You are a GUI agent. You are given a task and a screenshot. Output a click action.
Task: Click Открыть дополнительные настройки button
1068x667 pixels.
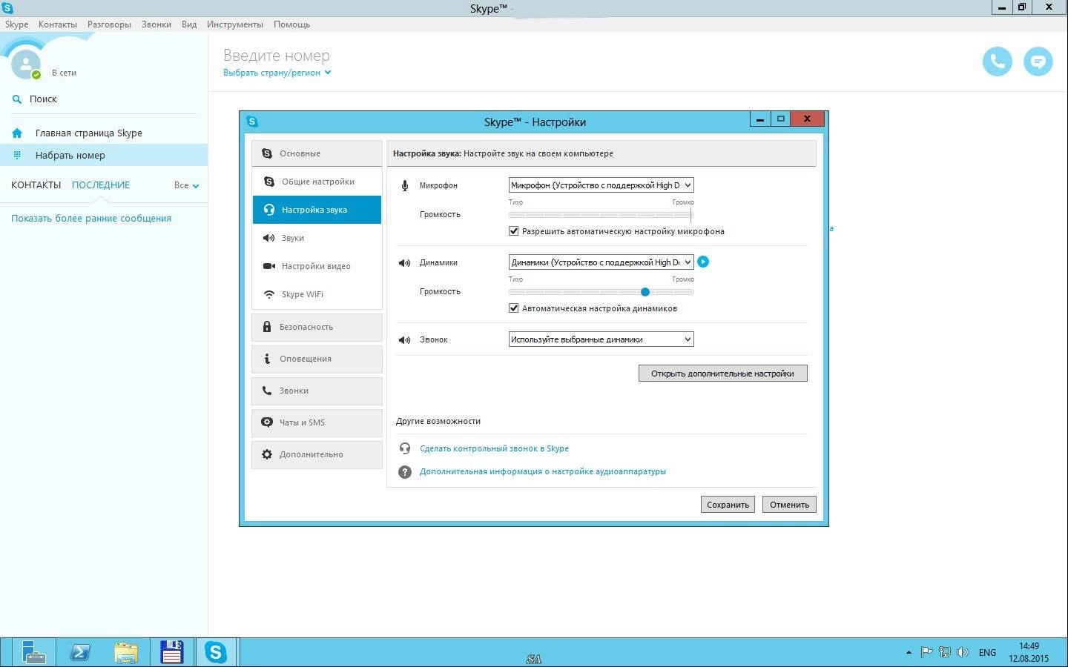(722, 374)
